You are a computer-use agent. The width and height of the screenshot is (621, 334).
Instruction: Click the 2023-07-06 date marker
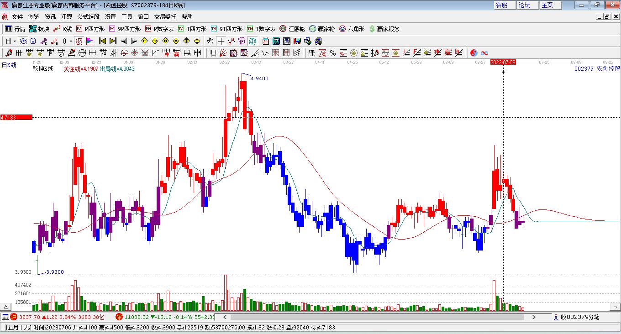(503, 62)
